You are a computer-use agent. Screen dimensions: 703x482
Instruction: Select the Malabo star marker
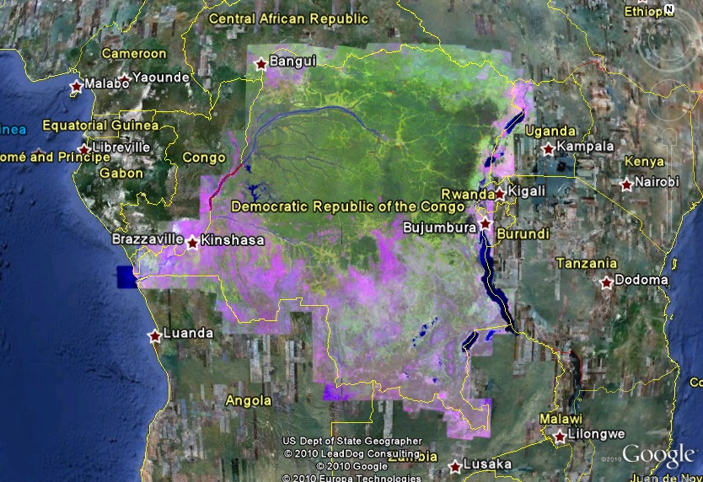(x=77, y=86)
